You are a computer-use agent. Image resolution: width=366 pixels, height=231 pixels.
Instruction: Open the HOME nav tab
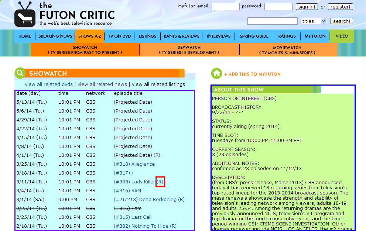[25, 36]
